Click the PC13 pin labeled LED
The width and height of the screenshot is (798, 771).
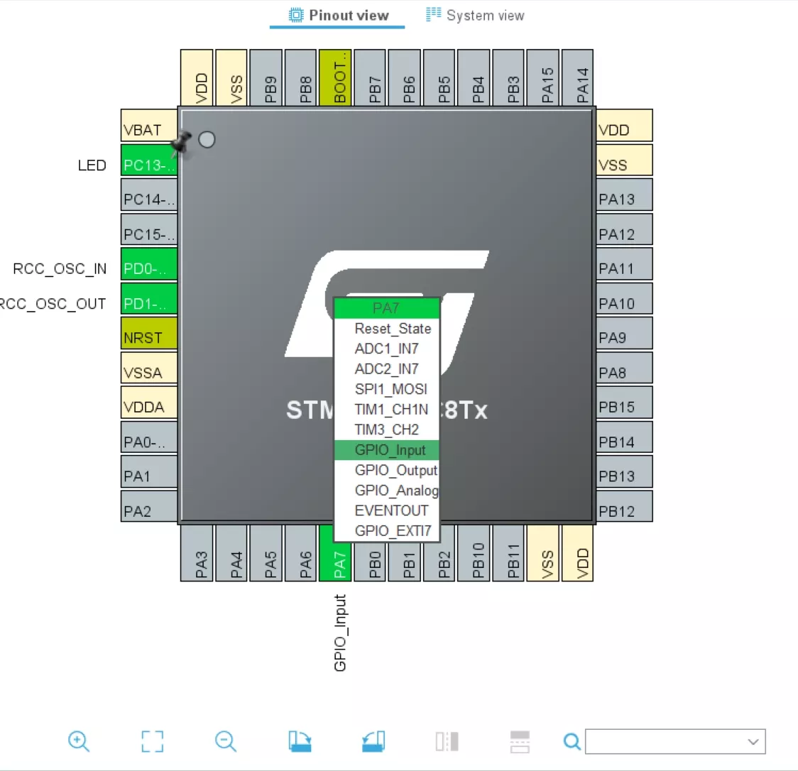(x=149, y=165)
